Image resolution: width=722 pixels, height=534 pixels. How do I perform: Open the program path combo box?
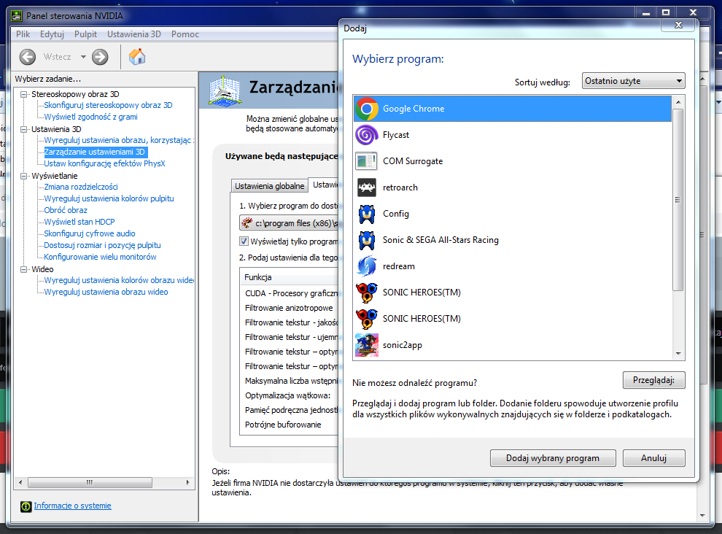[289, 223]
